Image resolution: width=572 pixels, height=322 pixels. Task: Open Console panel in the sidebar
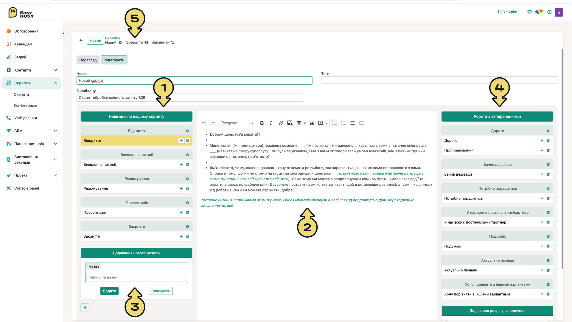(x=27, y=188)
